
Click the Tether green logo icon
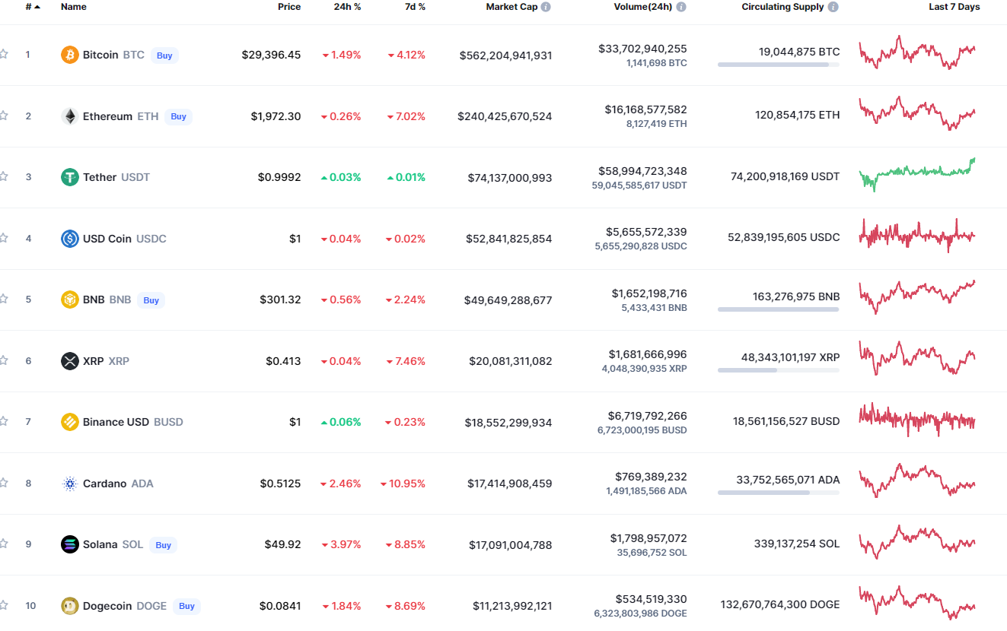point(70,177)
